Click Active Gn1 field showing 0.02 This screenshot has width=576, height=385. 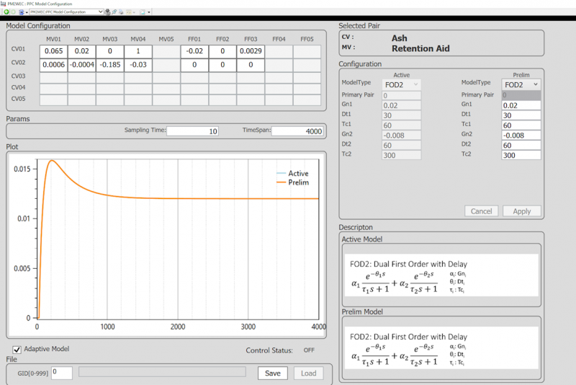pyautogui.click(x=402, y=105)
